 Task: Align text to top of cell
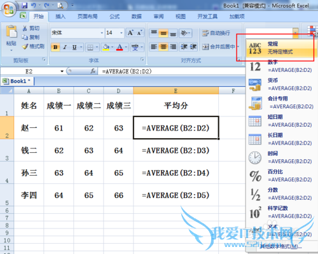point(154,33)
